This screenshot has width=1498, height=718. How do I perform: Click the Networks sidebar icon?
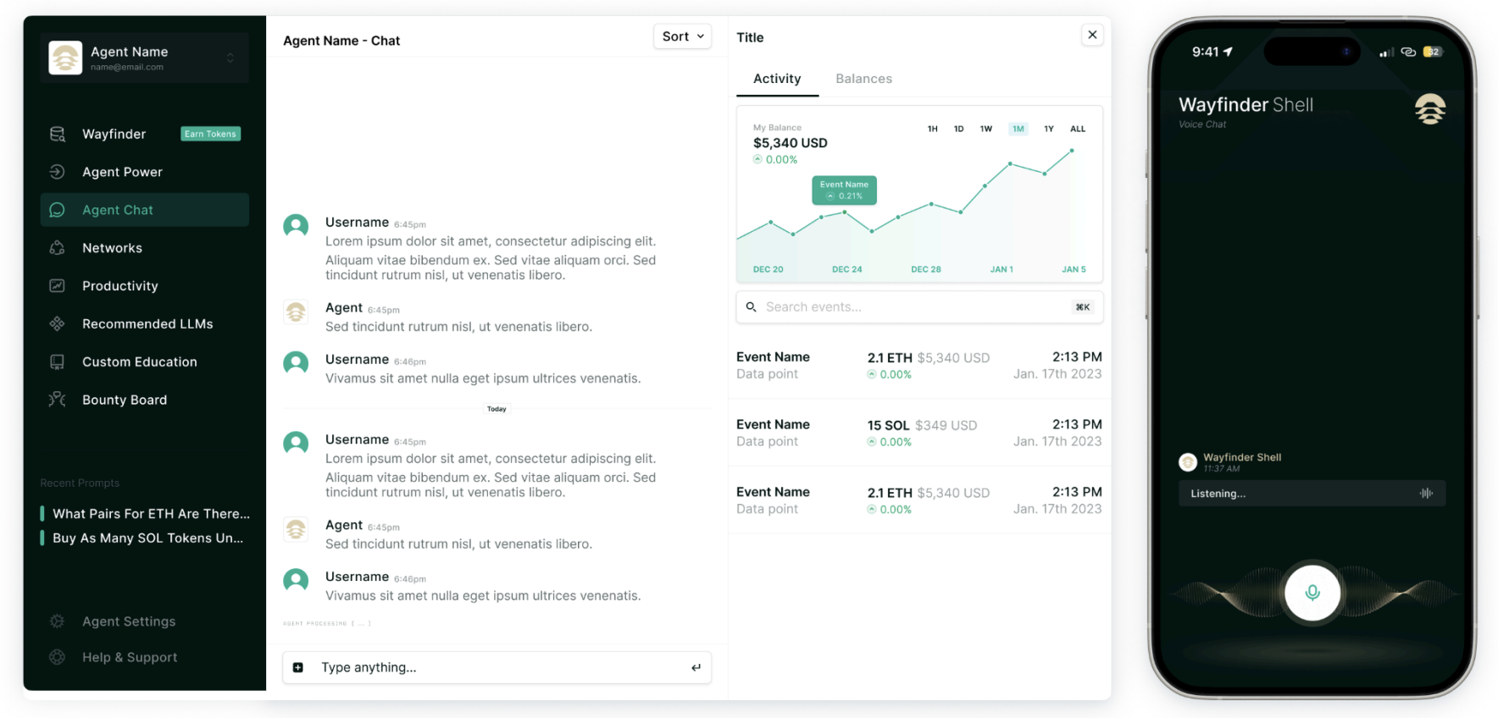click(58, 248)
